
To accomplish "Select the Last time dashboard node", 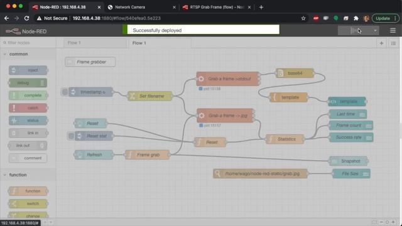I will 347,114.
